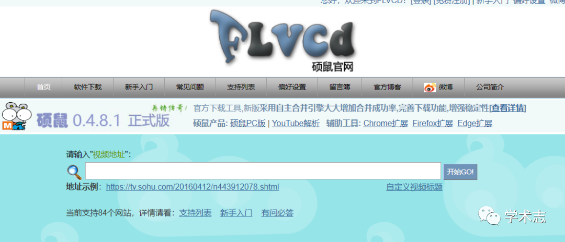Click the magnifying glass search icon
Screen dimensions: 565x242
tap(75, 172)
